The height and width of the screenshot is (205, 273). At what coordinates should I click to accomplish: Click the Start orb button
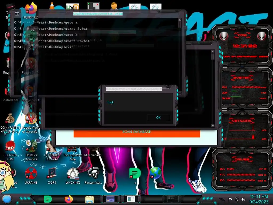click(x=7, y=199)
